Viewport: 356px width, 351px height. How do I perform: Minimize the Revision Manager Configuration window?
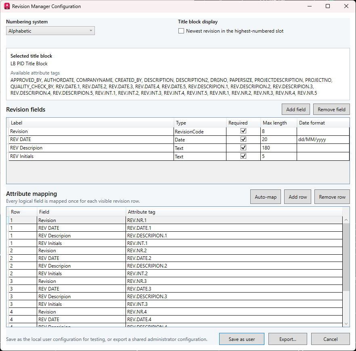[x=310, y=6]
